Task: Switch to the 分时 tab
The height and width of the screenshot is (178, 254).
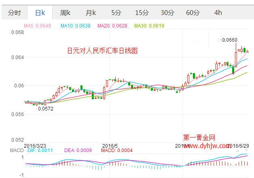Action: tap(15, 13)
